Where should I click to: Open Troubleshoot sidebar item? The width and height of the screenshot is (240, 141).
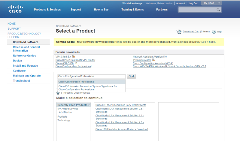(21, 81)
